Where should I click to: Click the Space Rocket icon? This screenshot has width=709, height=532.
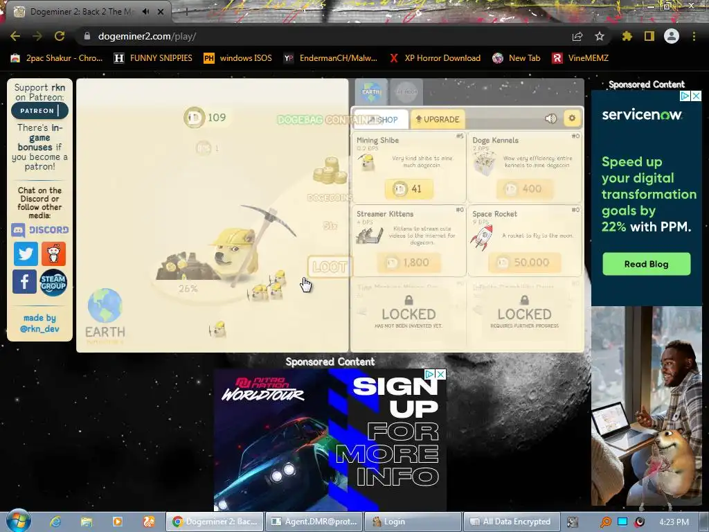point(482,237)
